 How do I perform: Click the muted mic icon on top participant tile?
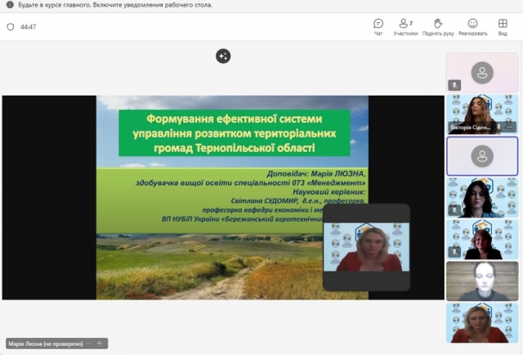pos(454,85)
